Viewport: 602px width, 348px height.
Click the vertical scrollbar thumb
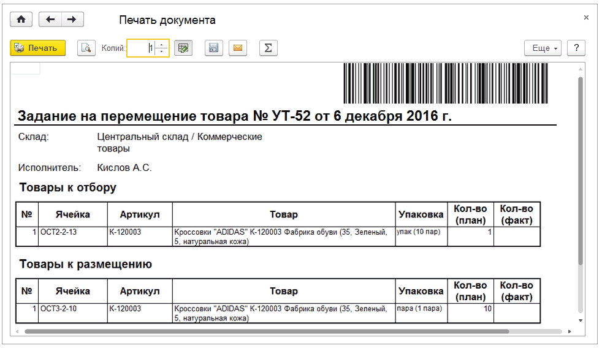(x=581, y=172)
